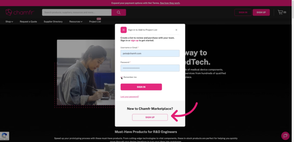Screen dimensions: 294x142
Task: Open Project List menu item
Action: point(95,22)
